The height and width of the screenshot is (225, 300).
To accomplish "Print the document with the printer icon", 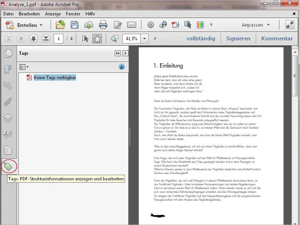I will 103,25.
